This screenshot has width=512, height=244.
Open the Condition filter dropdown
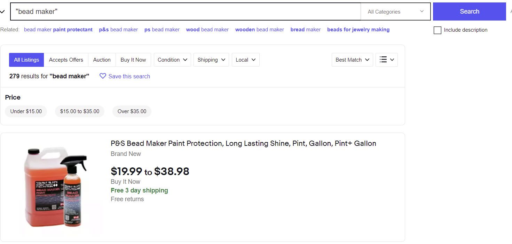tap(172, 60)
